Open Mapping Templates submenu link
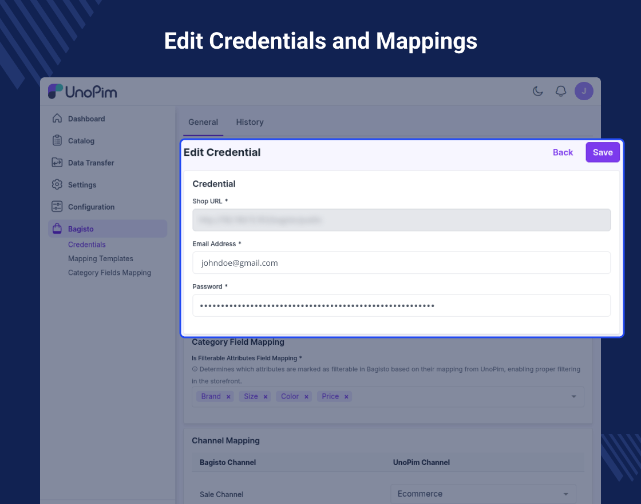The width and height of the screenshot is (641, 504). [101, 258]
